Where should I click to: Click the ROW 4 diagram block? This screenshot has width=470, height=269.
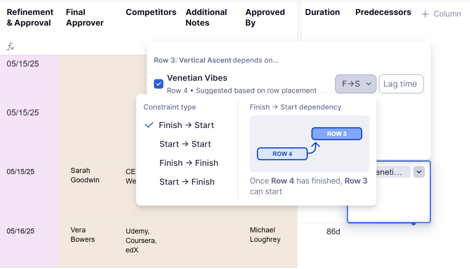(282, 154)
